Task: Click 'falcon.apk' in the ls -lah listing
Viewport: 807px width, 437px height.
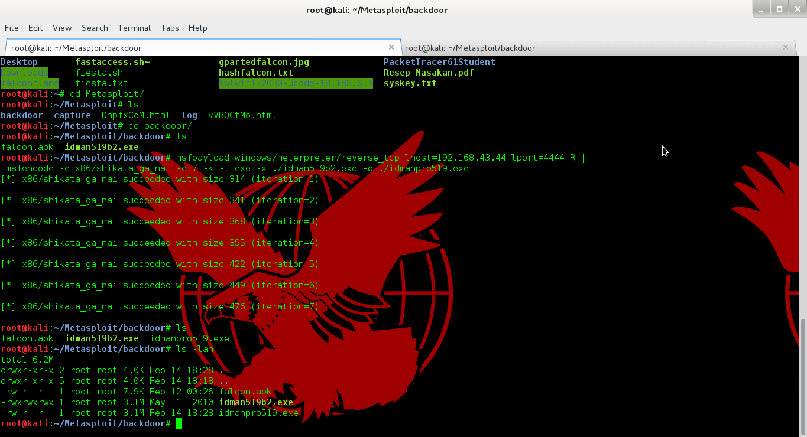Action: pos(245,392)
